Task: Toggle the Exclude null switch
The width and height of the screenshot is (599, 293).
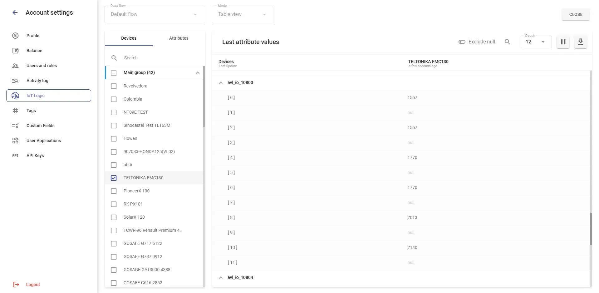Action: click(462, 42)
